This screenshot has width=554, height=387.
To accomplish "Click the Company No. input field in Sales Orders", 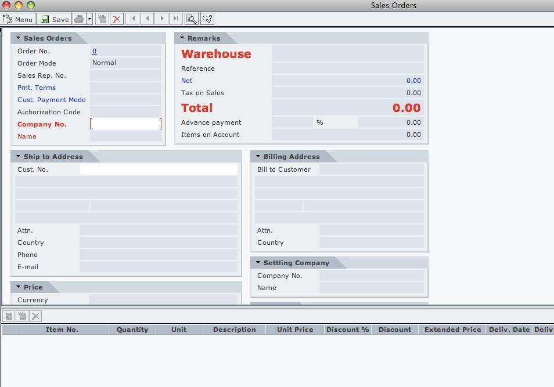I will tap(126, 124).
